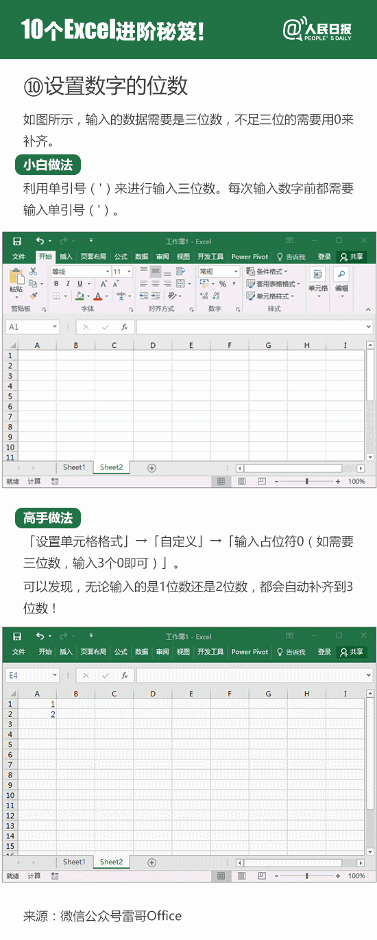Add new sheet with plus icon, second window

(x=152, y=862)
